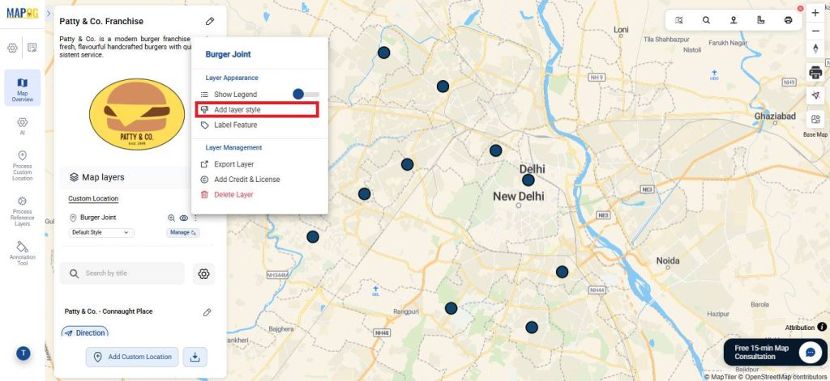Image resolution: width=830 pixels, height=381 pixels.
Task: Click the Search by title field
Action: click(122, 273)
